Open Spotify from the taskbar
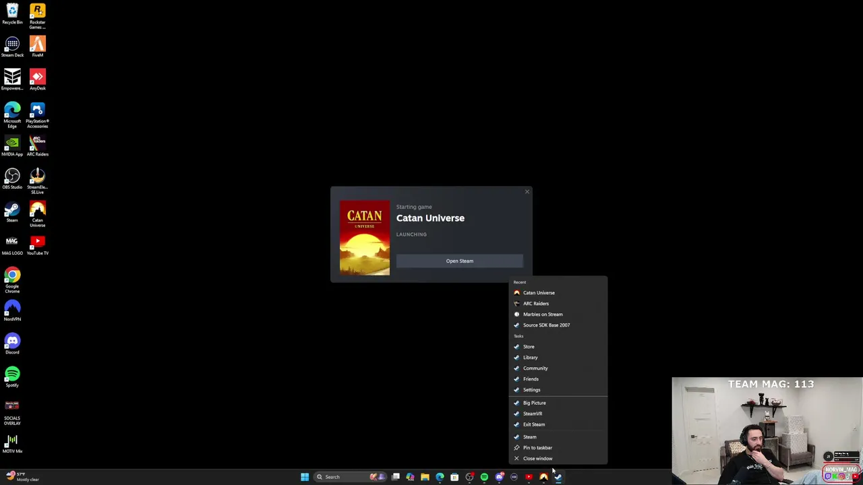Viewport: 863px width, 485px height. click(x=484, y=477)
